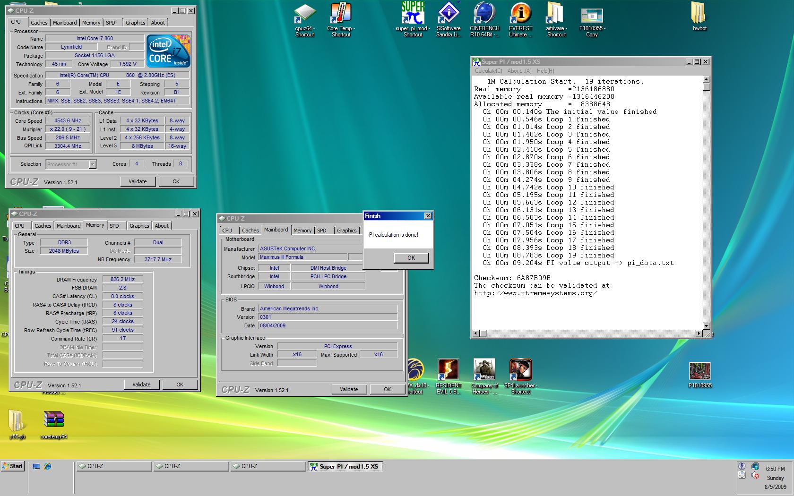Click the 6:50 PM taskbar clock
794x496 pixels.
click(x=776, y=469)
